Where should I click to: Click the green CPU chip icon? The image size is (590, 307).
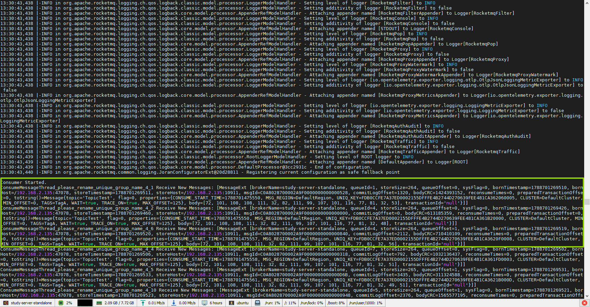coord(61,303)
